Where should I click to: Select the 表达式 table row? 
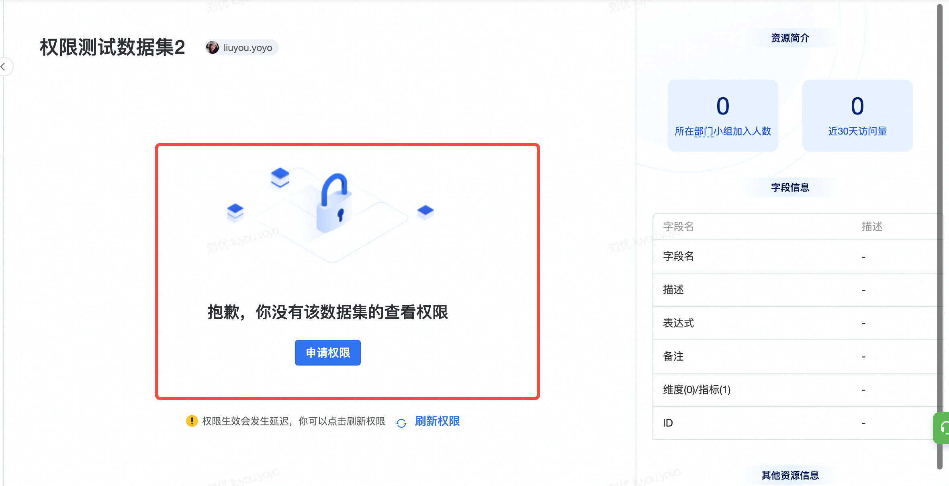[x=798, y=323]
